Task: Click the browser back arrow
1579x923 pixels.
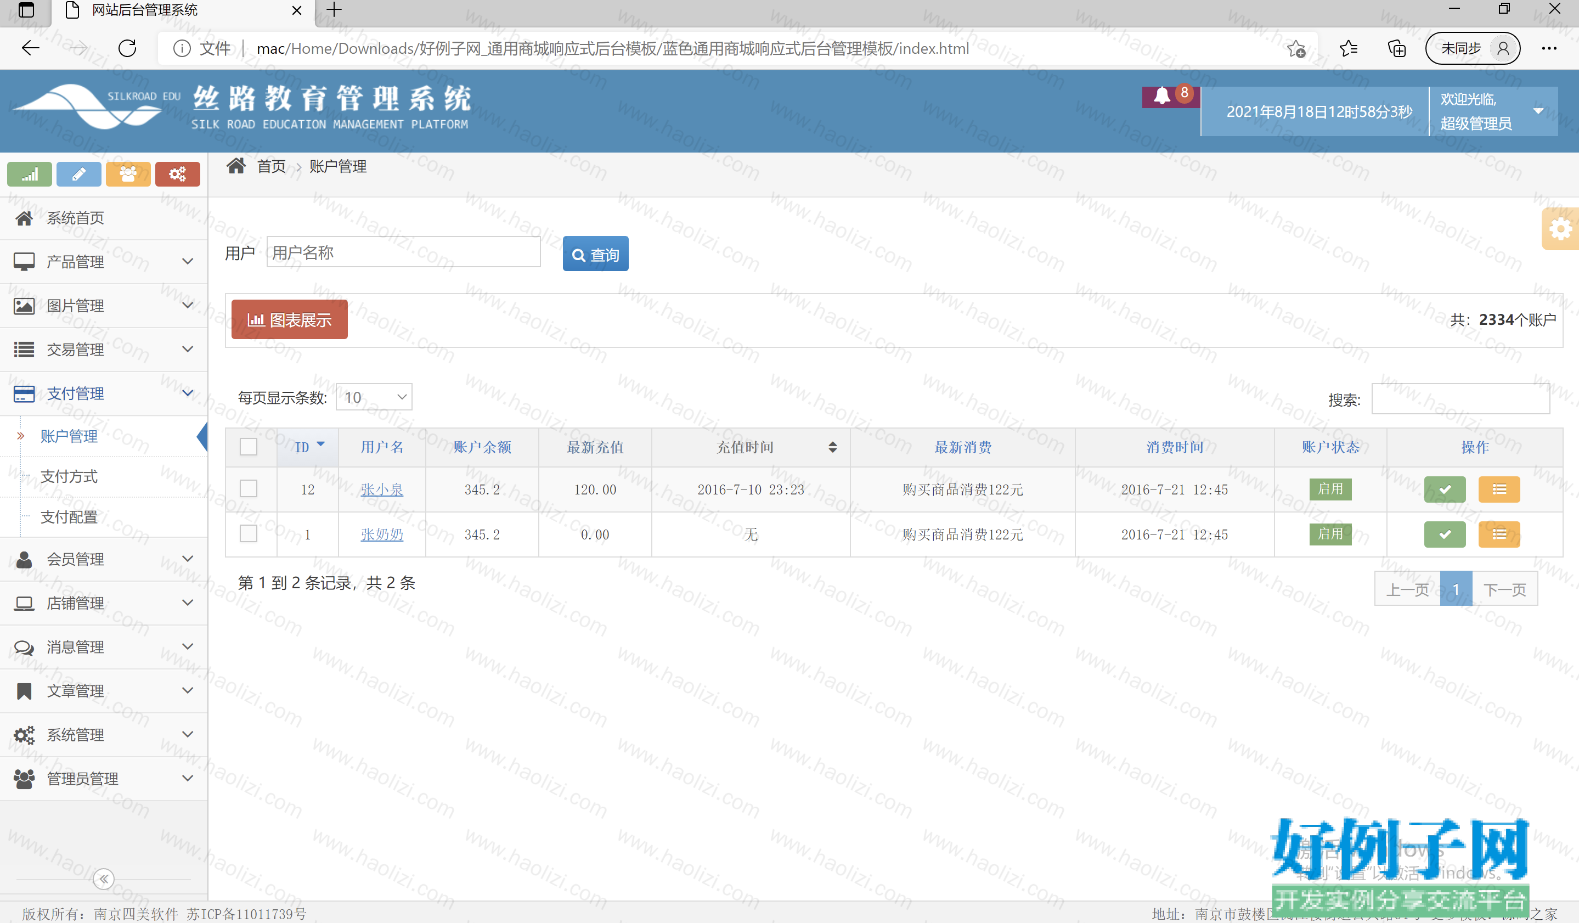Action: coord(30,48)
